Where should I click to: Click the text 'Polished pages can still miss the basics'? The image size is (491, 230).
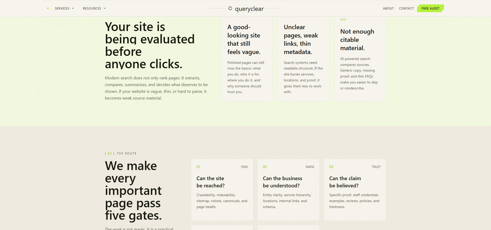tap(246, 77)
